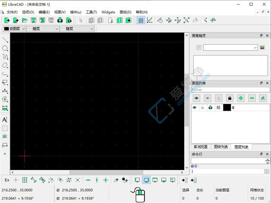Screen dimensions: 271x203
Task: Open the Widgets menu
Action: 108,12
